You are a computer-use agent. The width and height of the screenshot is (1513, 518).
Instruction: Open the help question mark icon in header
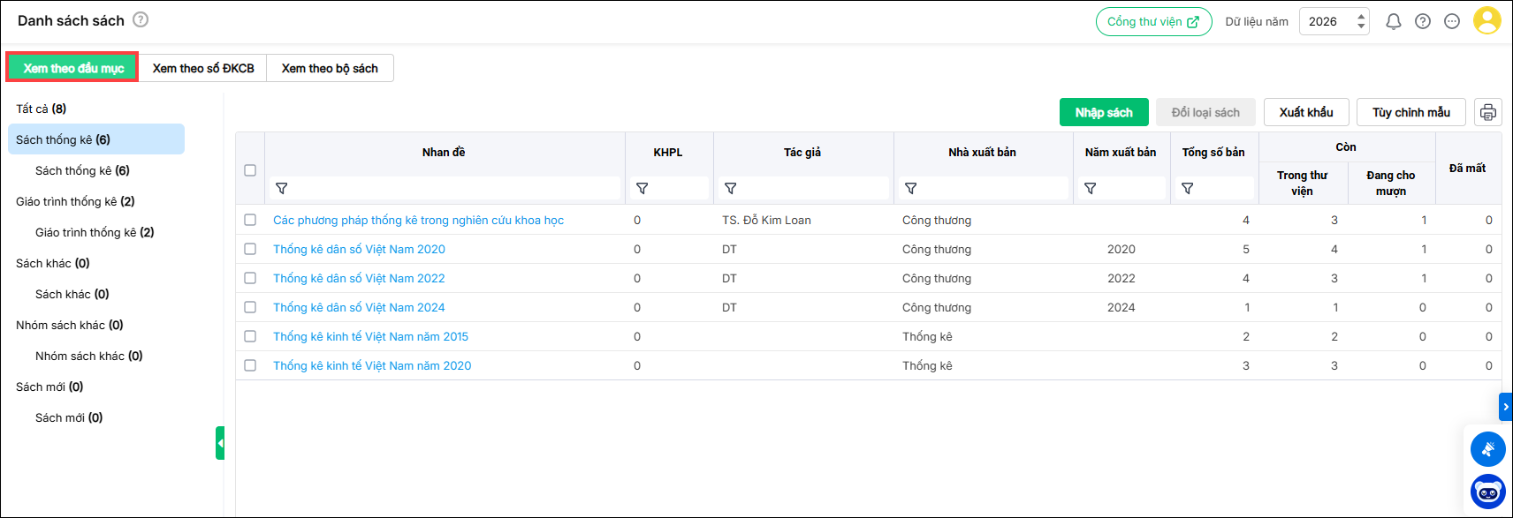click(1423, 22)
